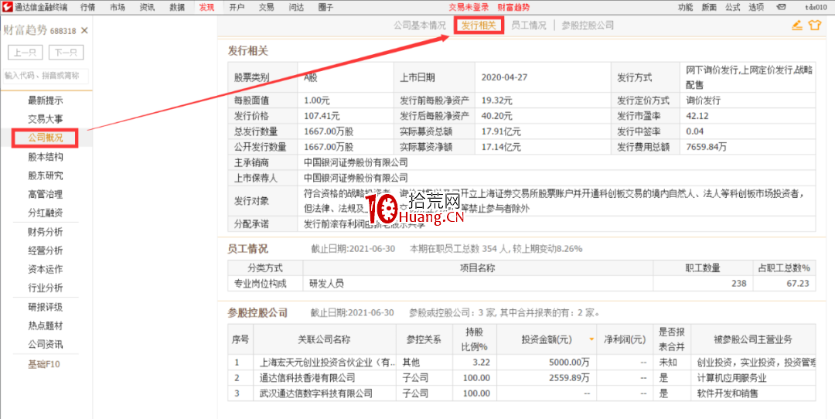Screen dimensions: 835x419
Task: Select 公司资讯 in the sidebar
Action: 46,345
